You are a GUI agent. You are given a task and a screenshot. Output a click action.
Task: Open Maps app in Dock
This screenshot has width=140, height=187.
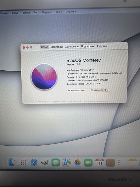[66, 162]
